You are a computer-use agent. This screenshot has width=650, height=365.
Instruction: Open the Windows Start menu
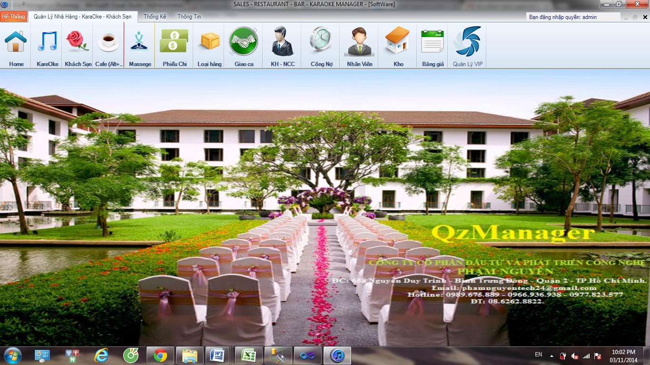point(12,355)
